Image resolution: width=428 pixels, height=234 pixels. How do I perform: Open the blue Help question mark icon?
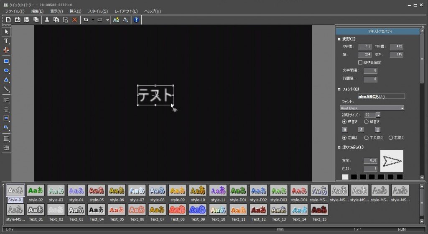(136, 20)
